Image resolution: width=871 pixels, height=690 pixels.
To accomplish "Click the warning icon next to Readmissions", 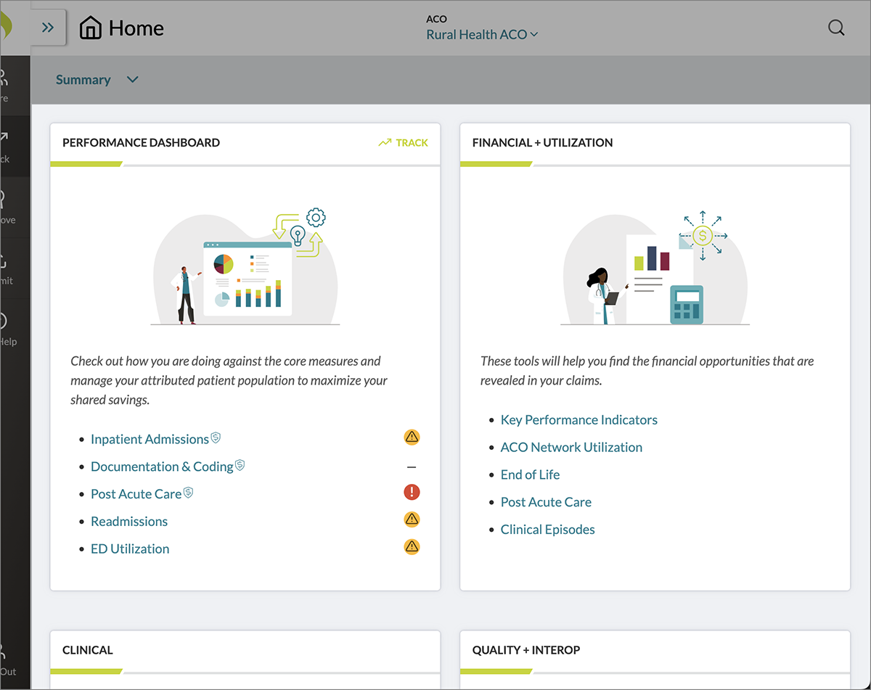I will click(412, 519).
